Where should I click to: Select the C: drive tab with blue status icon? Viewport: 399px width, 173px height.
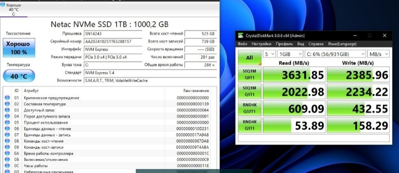point(14,9)
